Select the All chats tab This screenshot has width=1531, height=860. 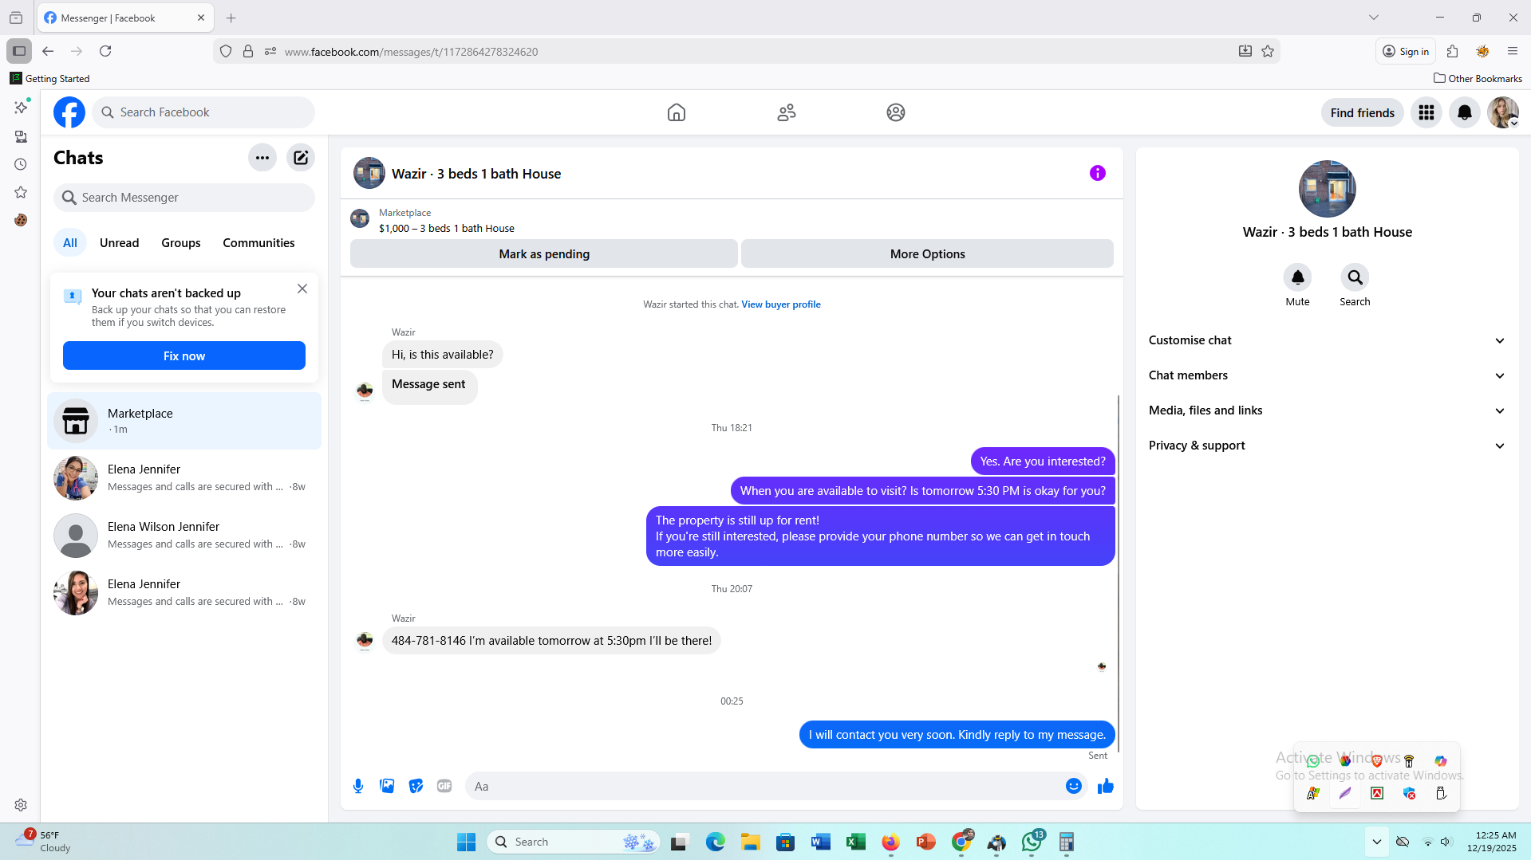pyautogui.click(x=70, y=243)
